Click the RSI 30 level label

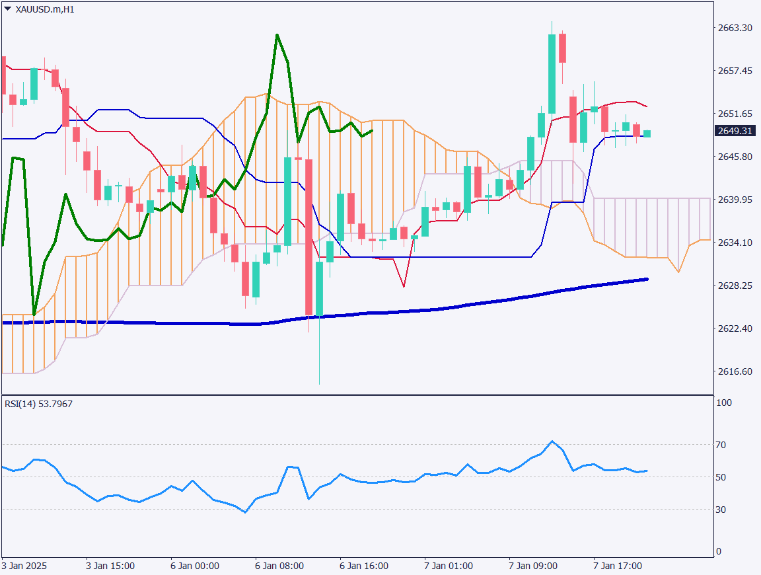721,510
